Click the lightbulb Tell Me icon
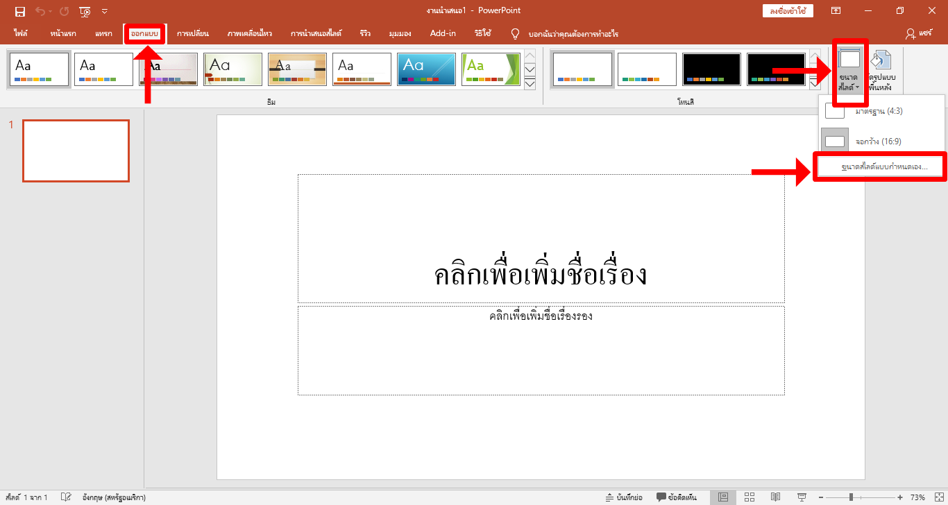The height and width of the screenshot is (505, 948). point(515,33)
